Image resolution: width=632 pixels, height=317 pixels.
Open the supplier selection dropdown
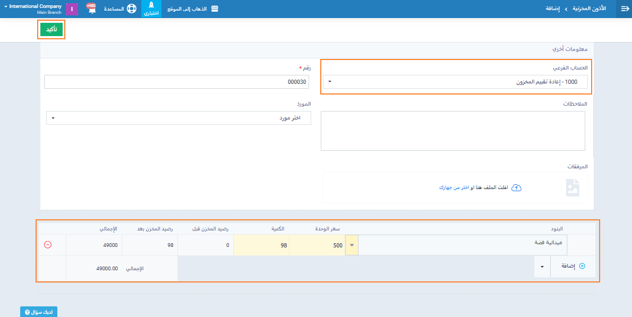(x=178, y=118)
